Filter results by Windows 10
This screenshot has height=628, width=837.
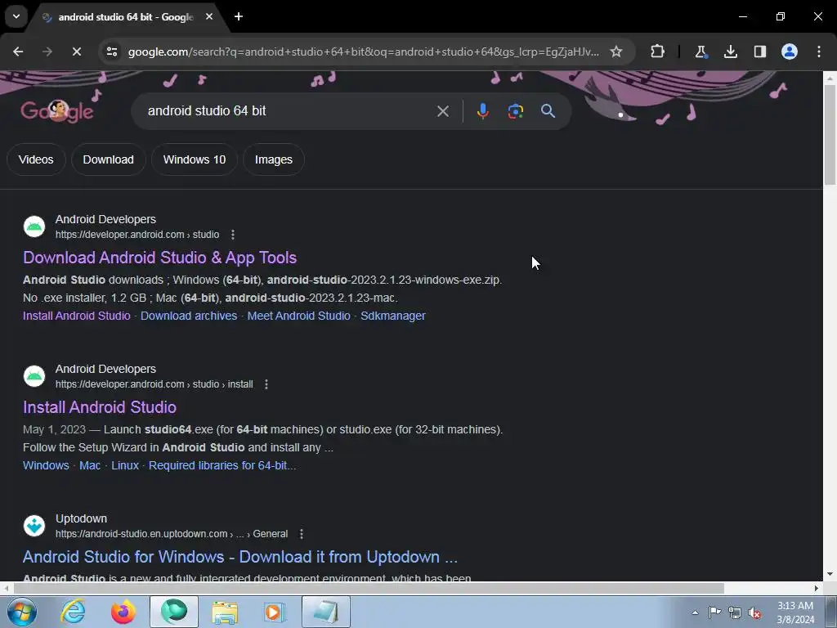click(195, 159)
